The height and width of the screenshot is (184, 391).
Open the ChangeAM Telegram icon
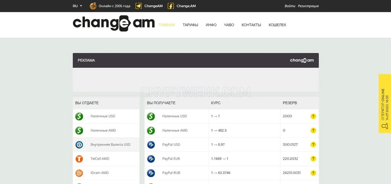coord(139,6)
